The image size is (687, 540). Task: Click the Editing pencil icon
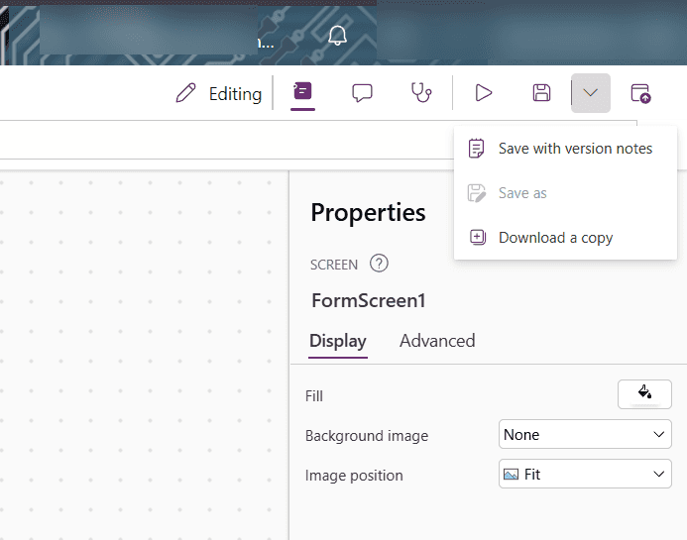[x=185, y=93]
